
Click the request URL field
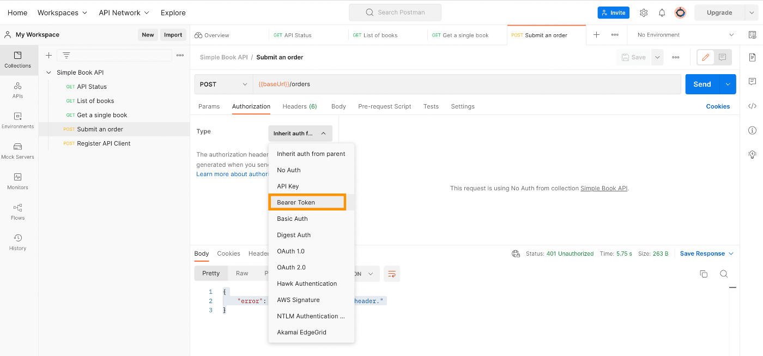(x=467, y=85)
